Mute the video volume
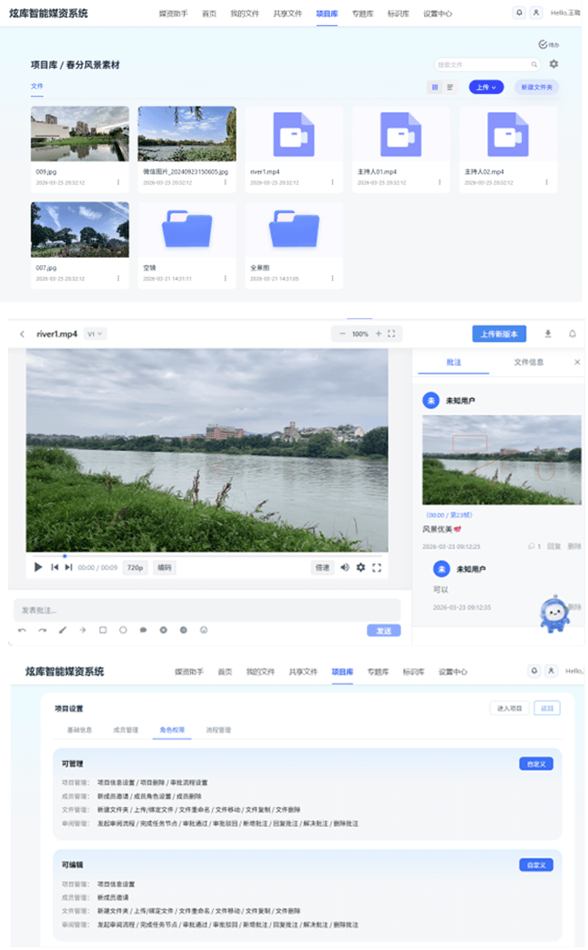This screenshot has width=588, height=950. tap(345, 567)
